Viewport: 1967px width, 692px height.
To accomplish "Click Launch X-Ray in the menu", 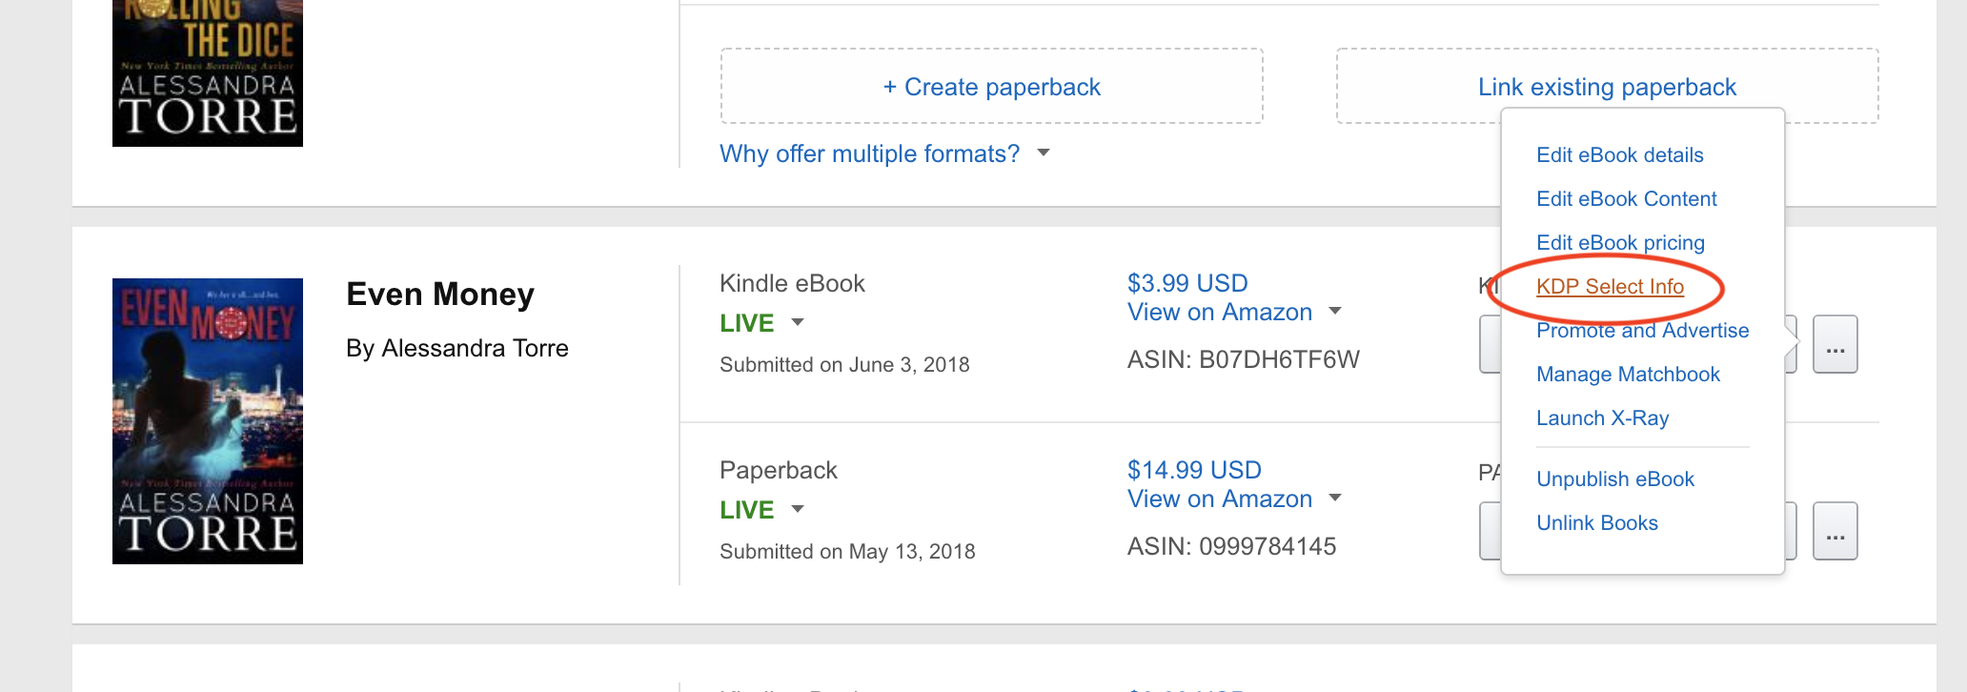I will pos(1602,418).
